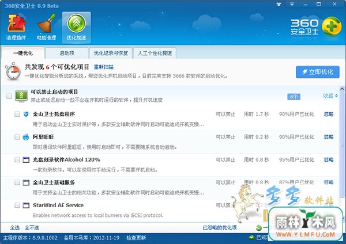Click the StarWind AE Service window icon
The width and height of the screenshot is (346, 244).
pos(26,205)
